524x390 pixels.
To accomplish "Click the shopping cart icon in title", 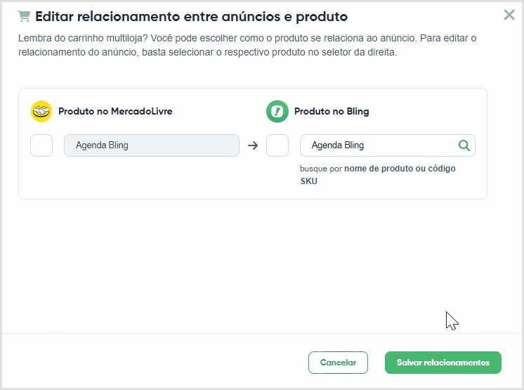I will [24, 16].
